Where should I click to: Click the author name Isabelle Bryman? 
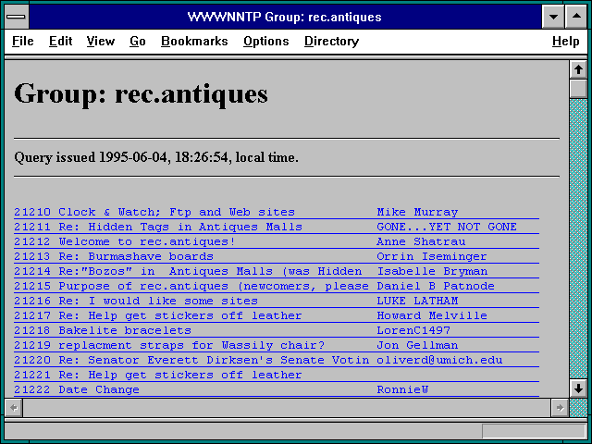432,271
